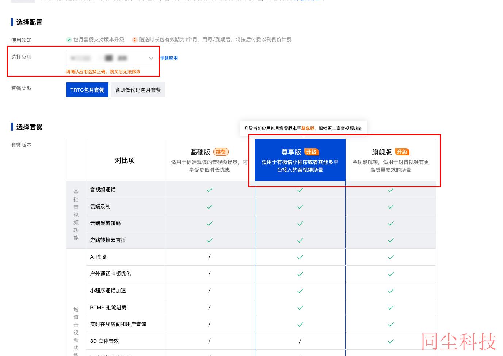Click the 升级 badge next to 尊享版
Image resolution: width=503 pixels, height=356 pixels.
[311, 152]
